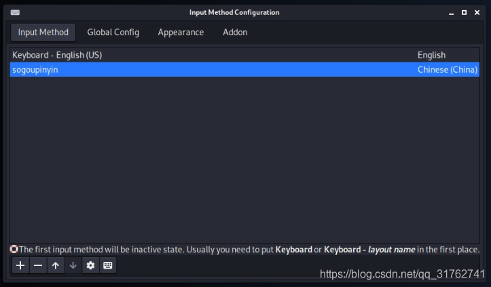Image resolution: width=491 pixels, height=287 pixels.
Task: Move the selected input method down
Action: click(x=73, y=265)
